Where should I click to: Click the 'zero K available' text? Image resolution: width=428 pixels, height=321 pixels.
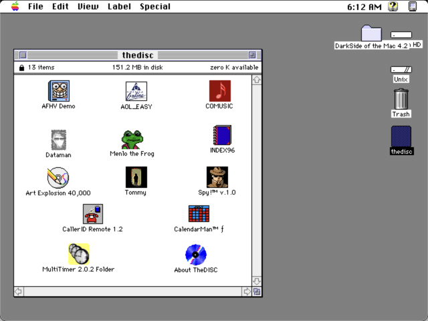(234, 68)
